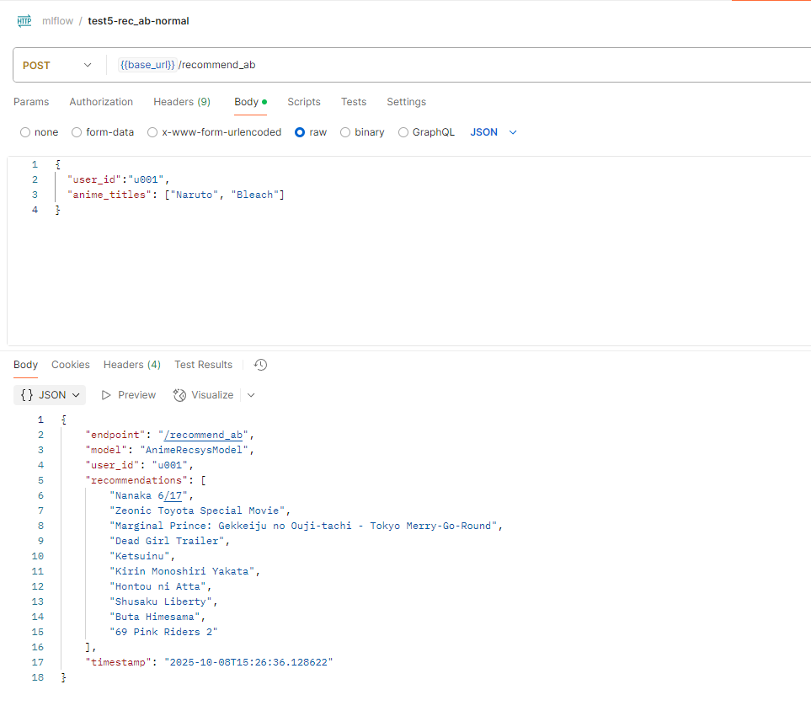This screenshot has height=711, width=811.
Task: Click the HTTP request type icon
Action: point(24,21)
